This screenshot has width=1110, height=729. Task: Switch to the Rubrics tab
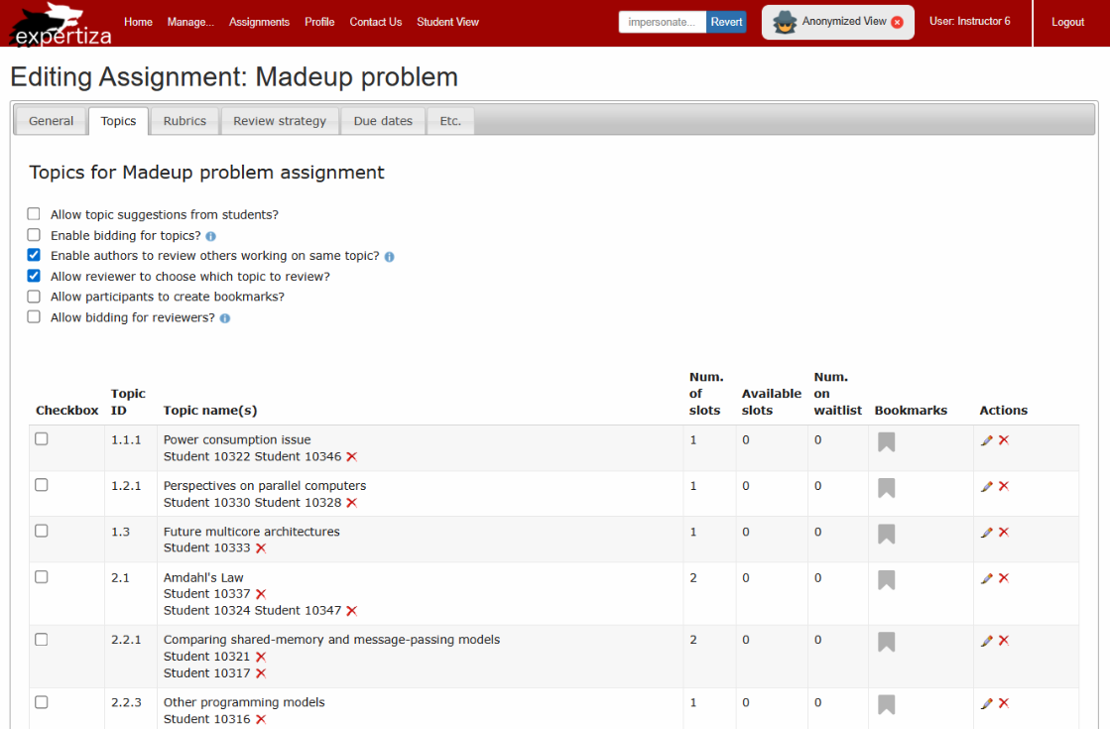tap(185, 121)
